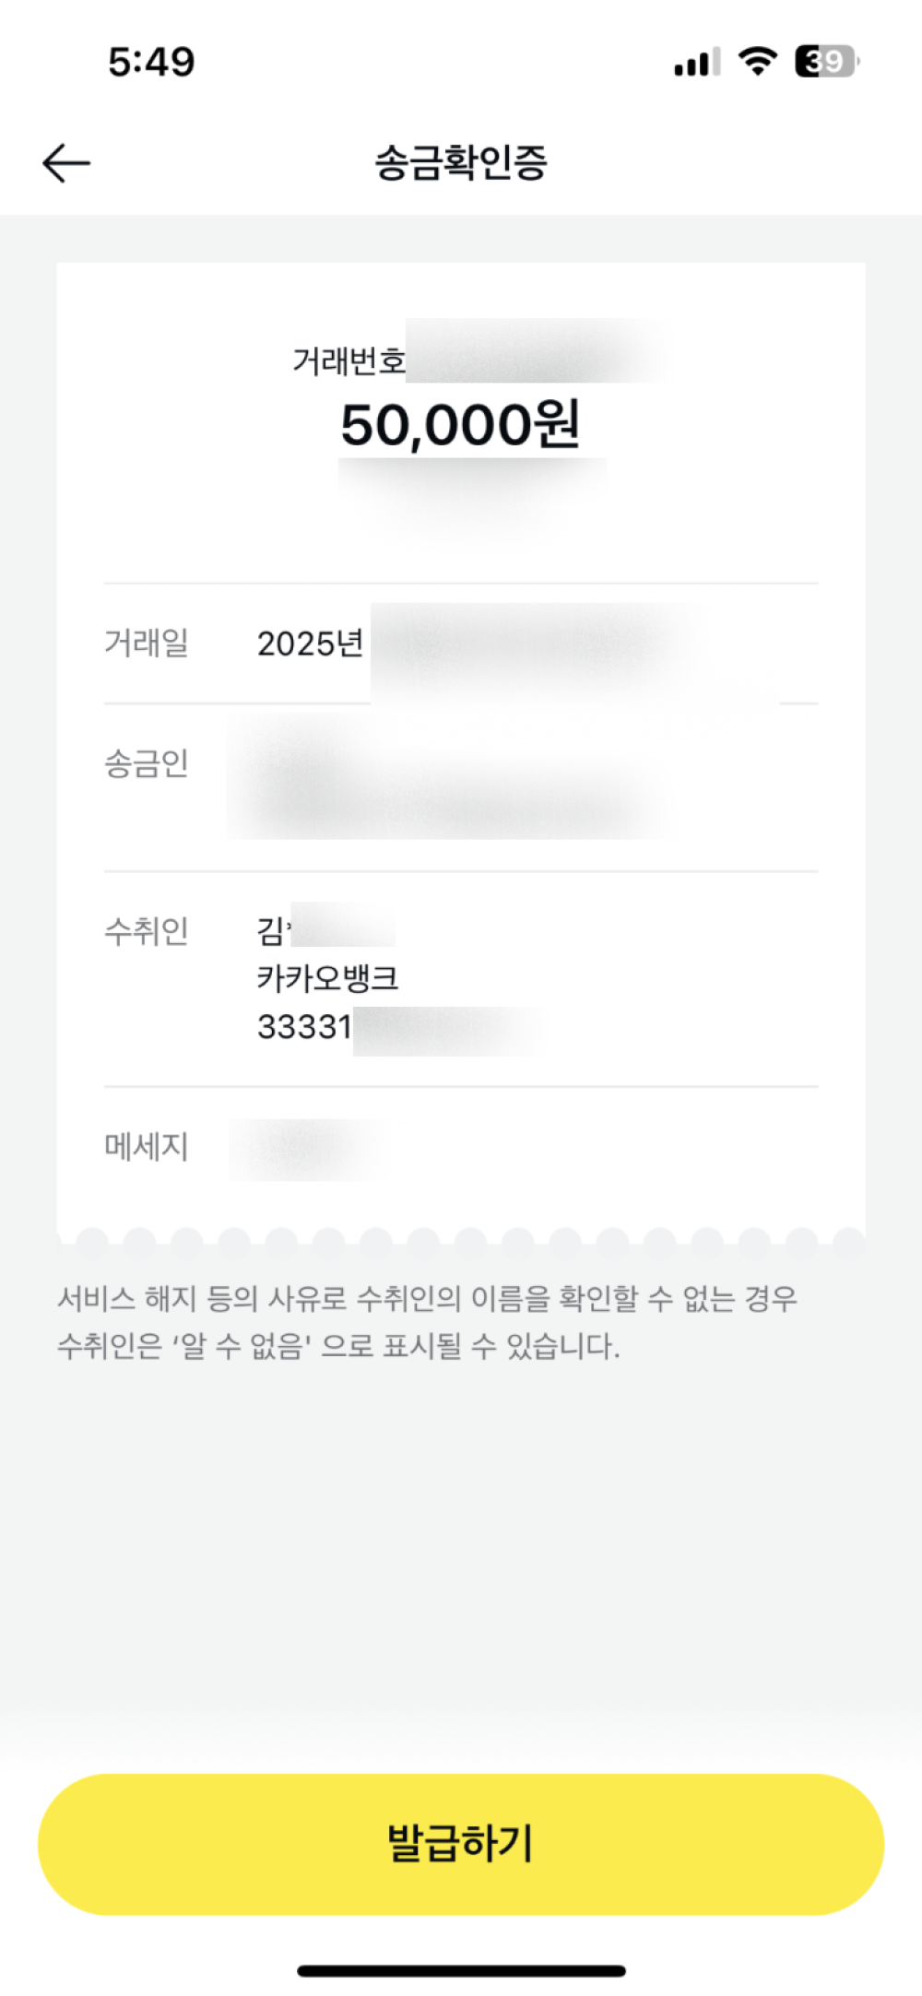Tap the 50,000원 amount text
The image size is (922, 1996).
460,425
